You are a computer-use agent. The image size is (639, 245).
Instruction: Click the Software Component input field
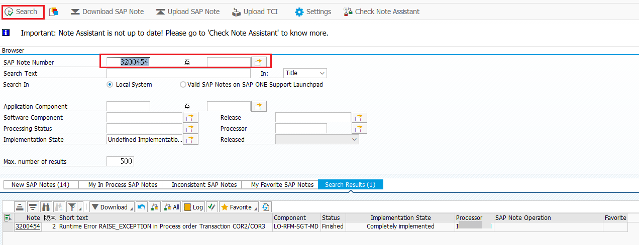(x=144, y=117)
